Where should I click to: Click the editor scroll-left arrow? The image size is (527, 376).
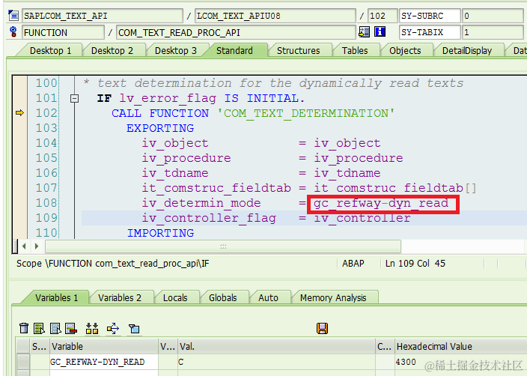[24, 246]
